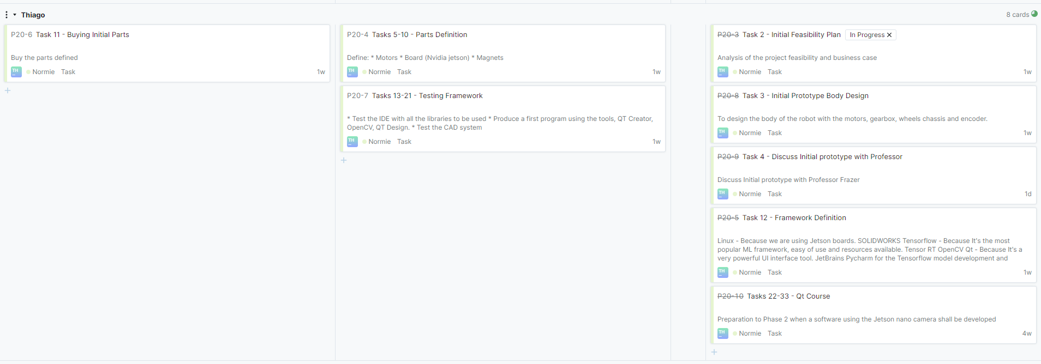Click the assignee avatar on Parts Definition card
The image size is (1041, 364).
coord(352,71)
